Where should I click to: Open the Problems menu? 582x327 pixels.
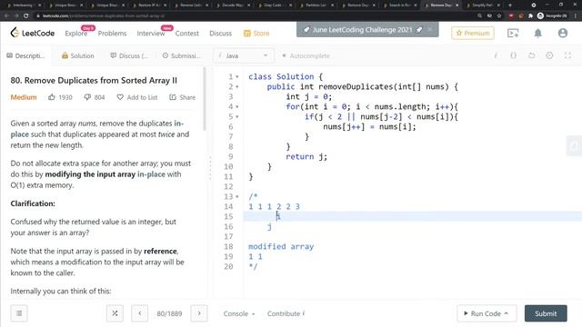112,34
